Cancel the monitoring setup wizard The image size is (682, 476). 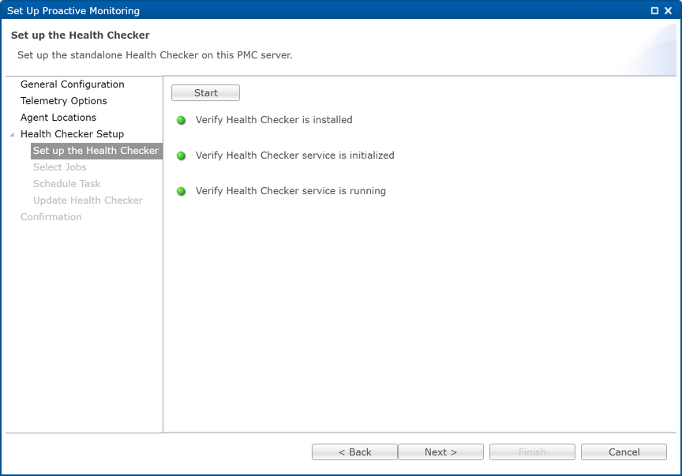point(624,452)
